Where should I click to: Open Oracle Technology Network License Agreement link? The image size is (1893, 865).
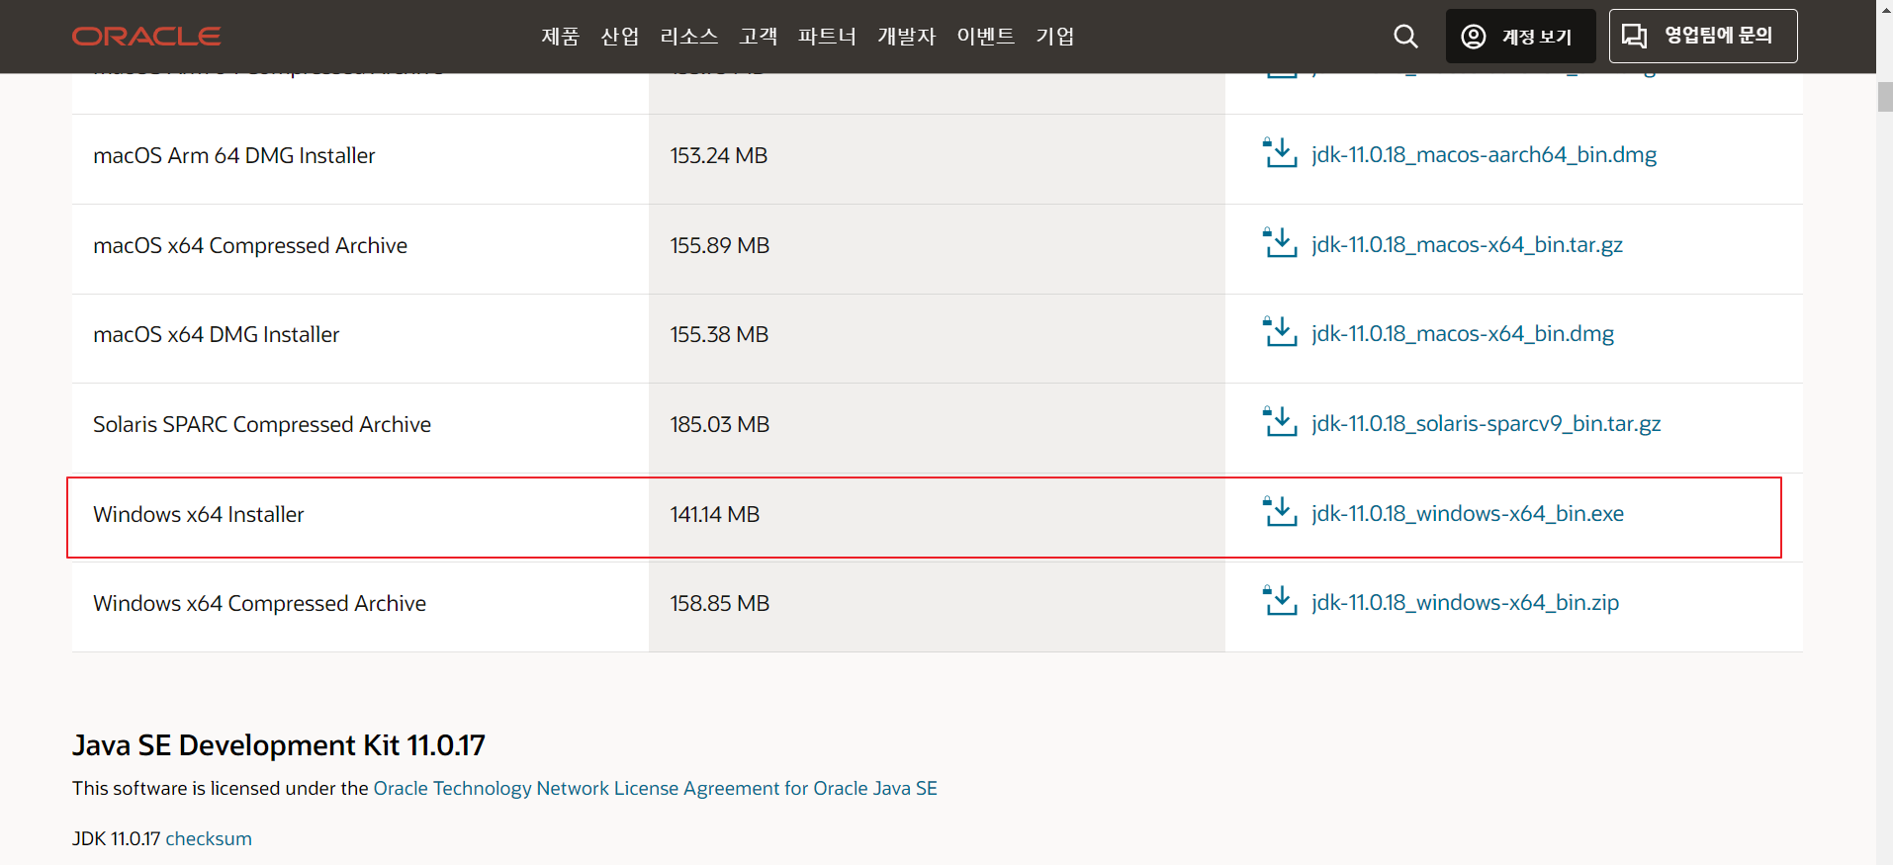click(x=655, y=788)
